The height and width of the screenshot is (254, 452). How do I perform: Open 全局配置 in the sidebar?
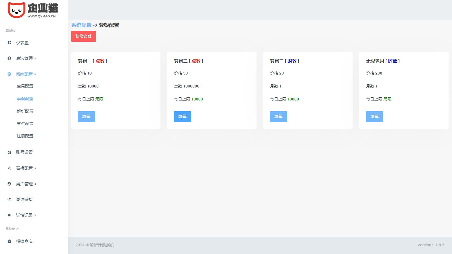[x=25, y=86]
